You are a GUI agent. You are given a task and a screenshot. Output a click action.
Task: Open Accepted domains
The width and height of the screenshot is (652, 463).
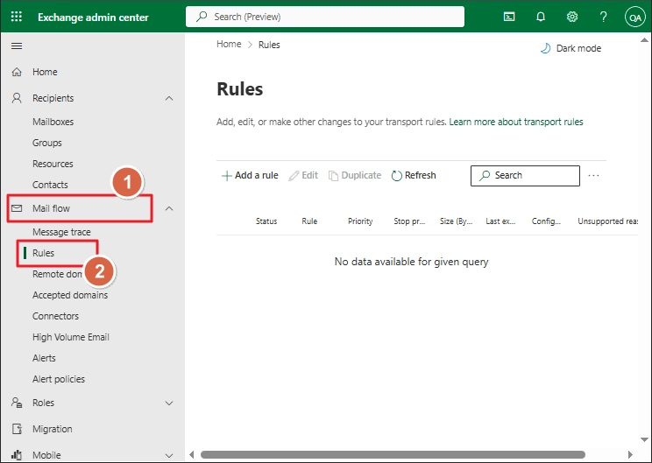(70, 295)
